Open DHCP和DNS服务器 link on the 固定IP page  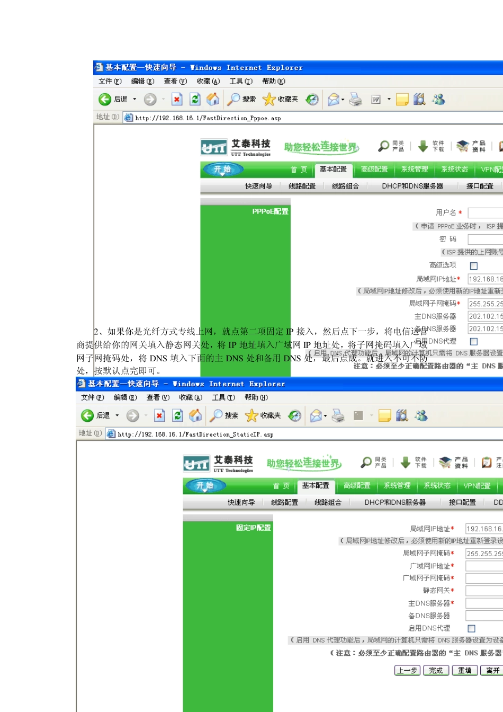point(395,502)
